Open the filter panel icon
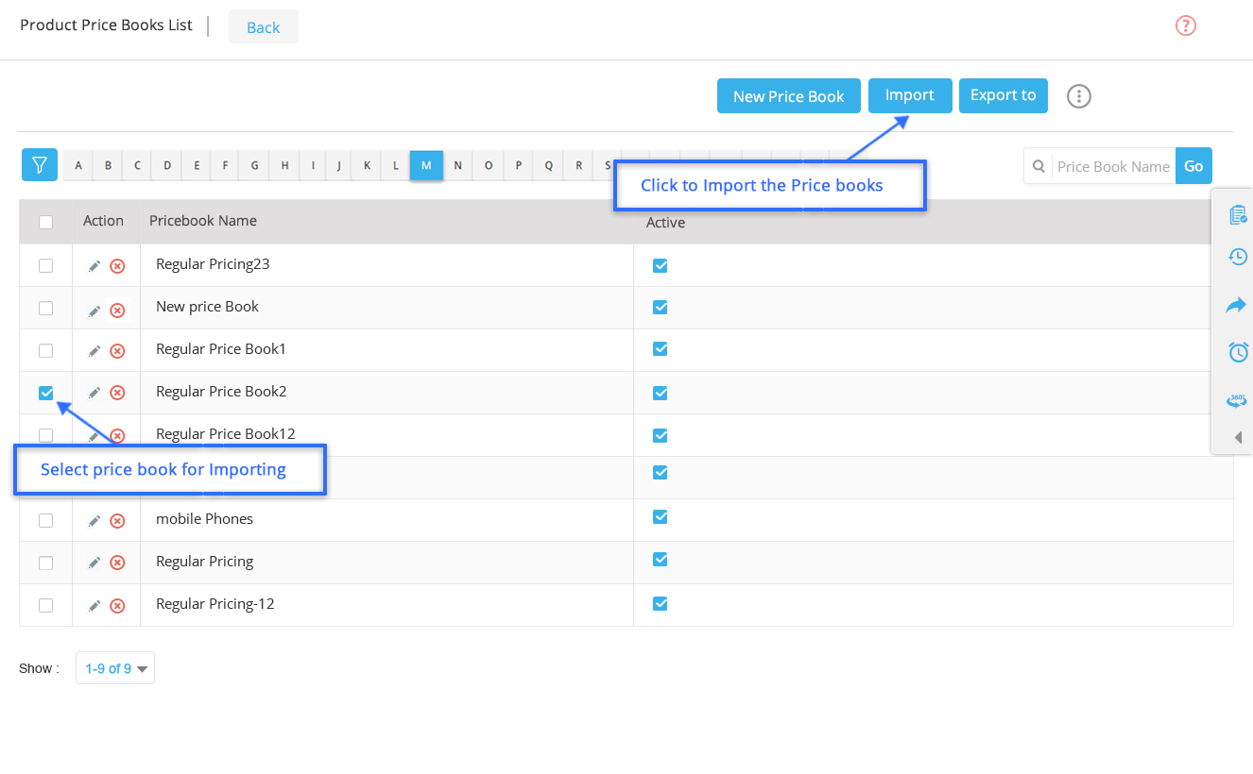The width and height of the screenshot is (1253, 774). click(39, 164)
